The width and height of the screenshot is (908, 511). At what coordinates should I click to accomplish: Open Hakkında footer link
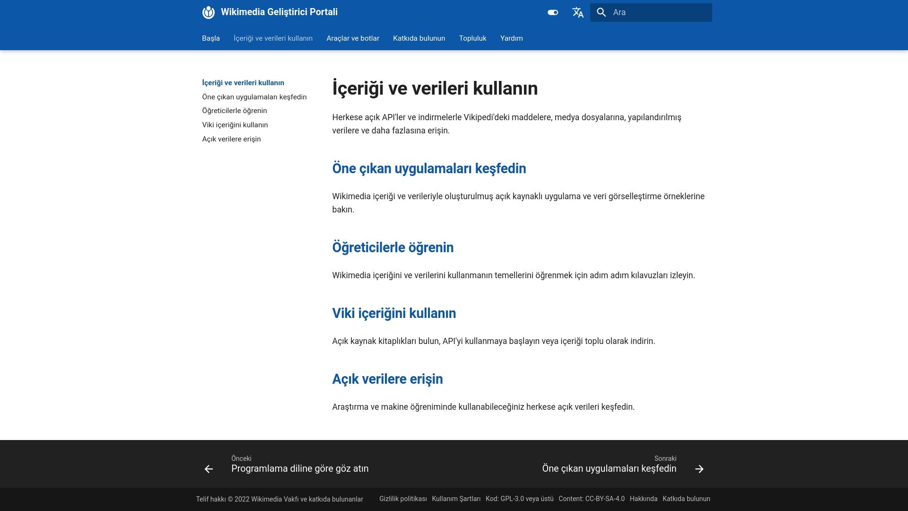coord(644,499)
